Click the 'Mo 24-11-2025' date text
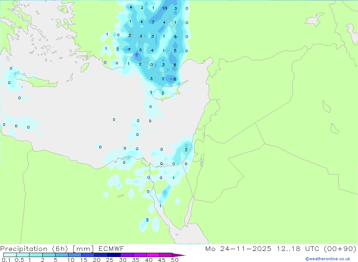The width and height of the screenshot is (358, 262). click(x=238, y=248)
